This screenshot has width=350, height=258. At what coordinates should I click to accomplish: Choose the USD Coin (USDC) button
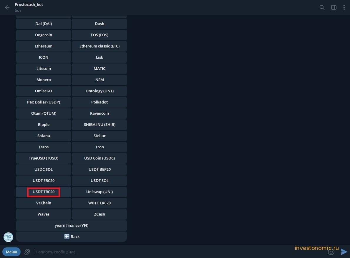[99, 158]
